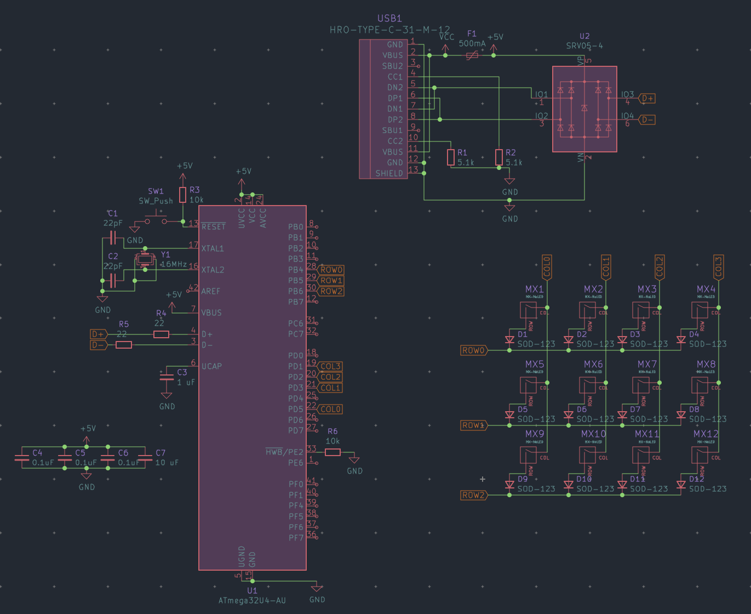Image resolution: width=751 pixels, height=614 pixels.
Task: Select diode D8 symbol under MX8
Action: [x=681, y=415]
